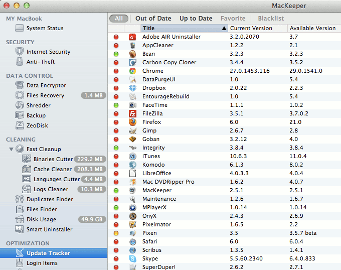Click the Skype app icon in list
This screenshot has height=270, width=341.
pos(132,258)
